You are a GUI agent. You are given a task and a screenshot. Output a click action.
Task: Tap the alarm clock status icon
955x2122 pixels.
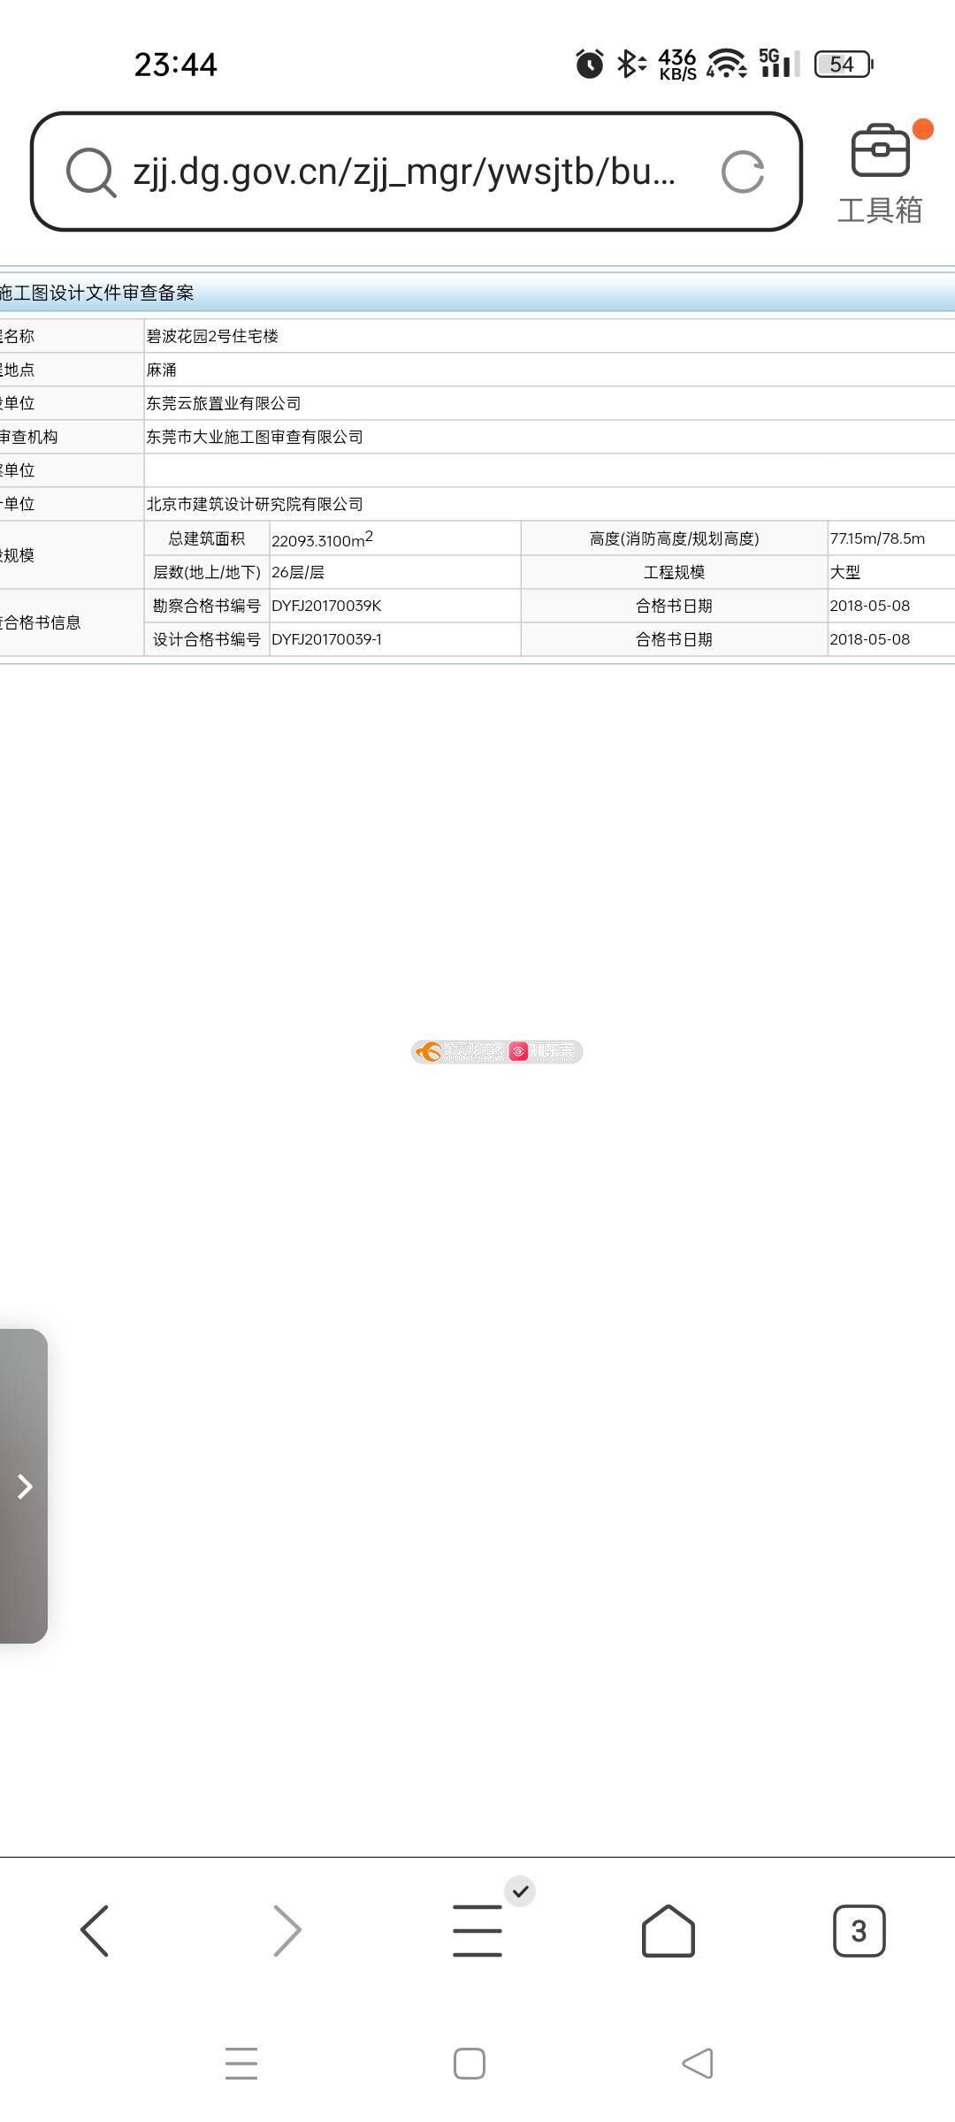[590, 64]
